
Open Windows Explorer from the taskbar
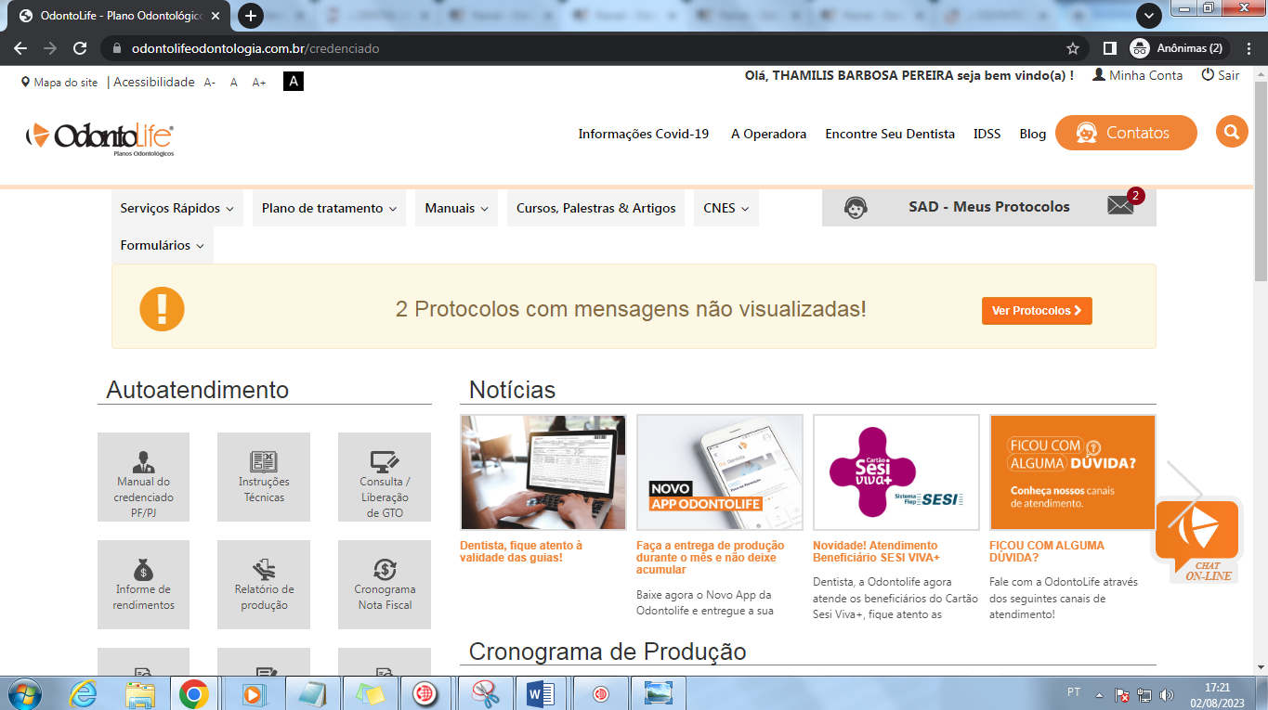140,692
